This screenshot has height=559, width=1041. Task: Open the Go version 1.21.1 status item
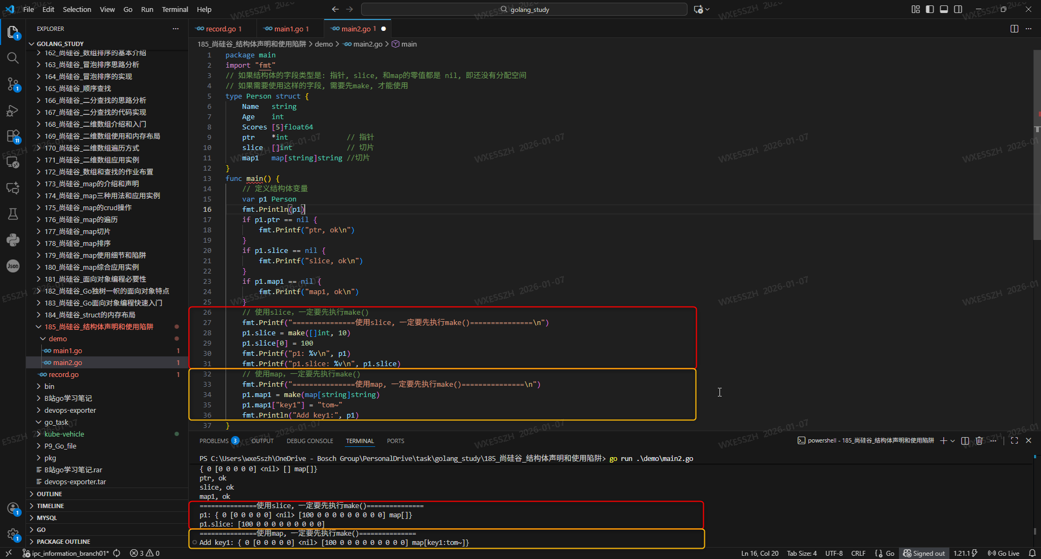(965, 553)
